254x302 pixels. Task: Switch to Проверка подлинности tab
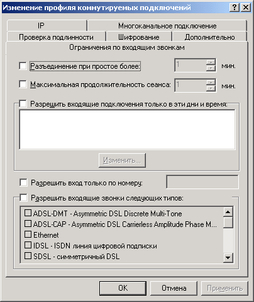click(56, 37)
